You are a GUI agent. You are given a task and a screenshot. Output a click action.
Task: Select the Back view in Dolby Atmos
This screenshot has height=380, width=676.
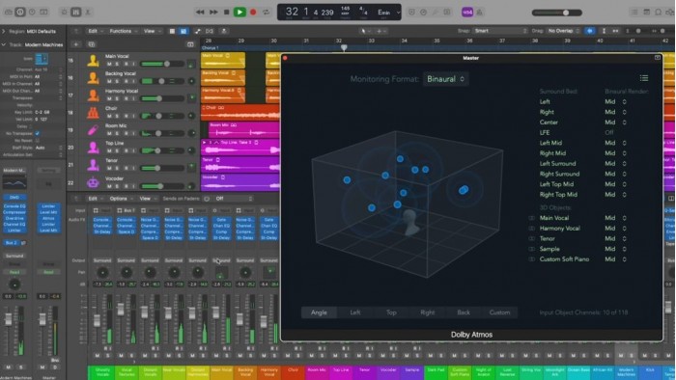click(464, 312)
